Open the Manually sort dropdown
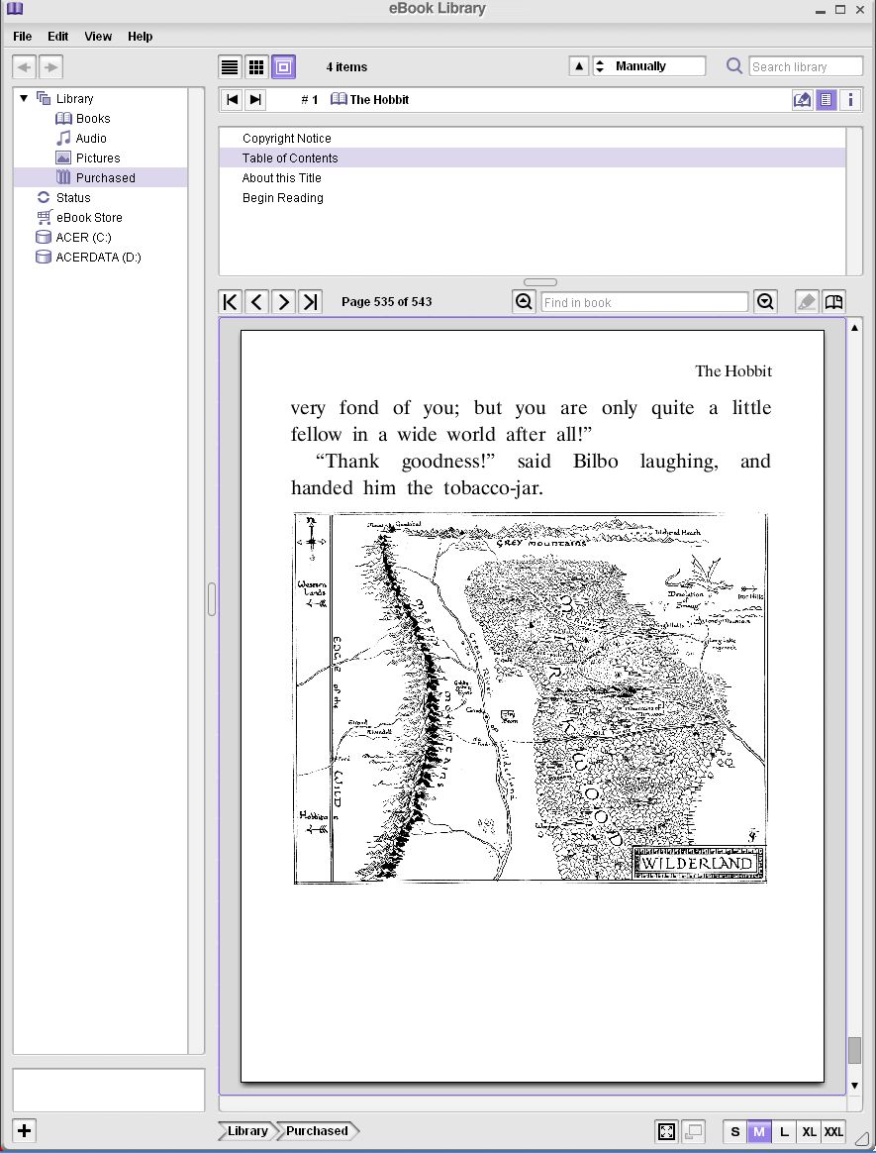876x1153 pixels. 649,66
